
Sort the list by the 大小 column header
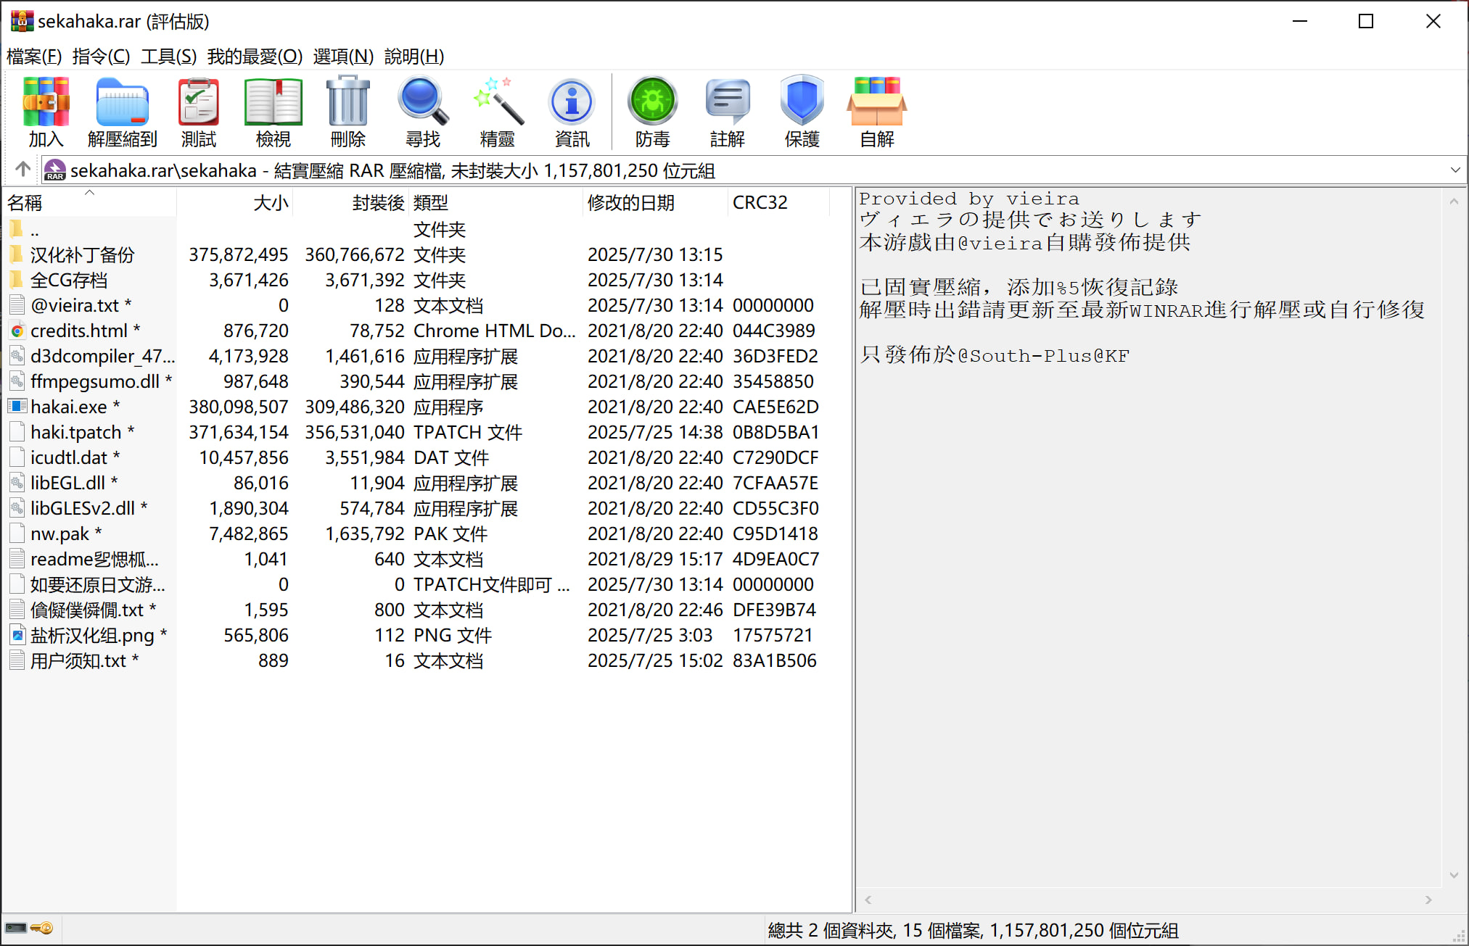(270, 203)
